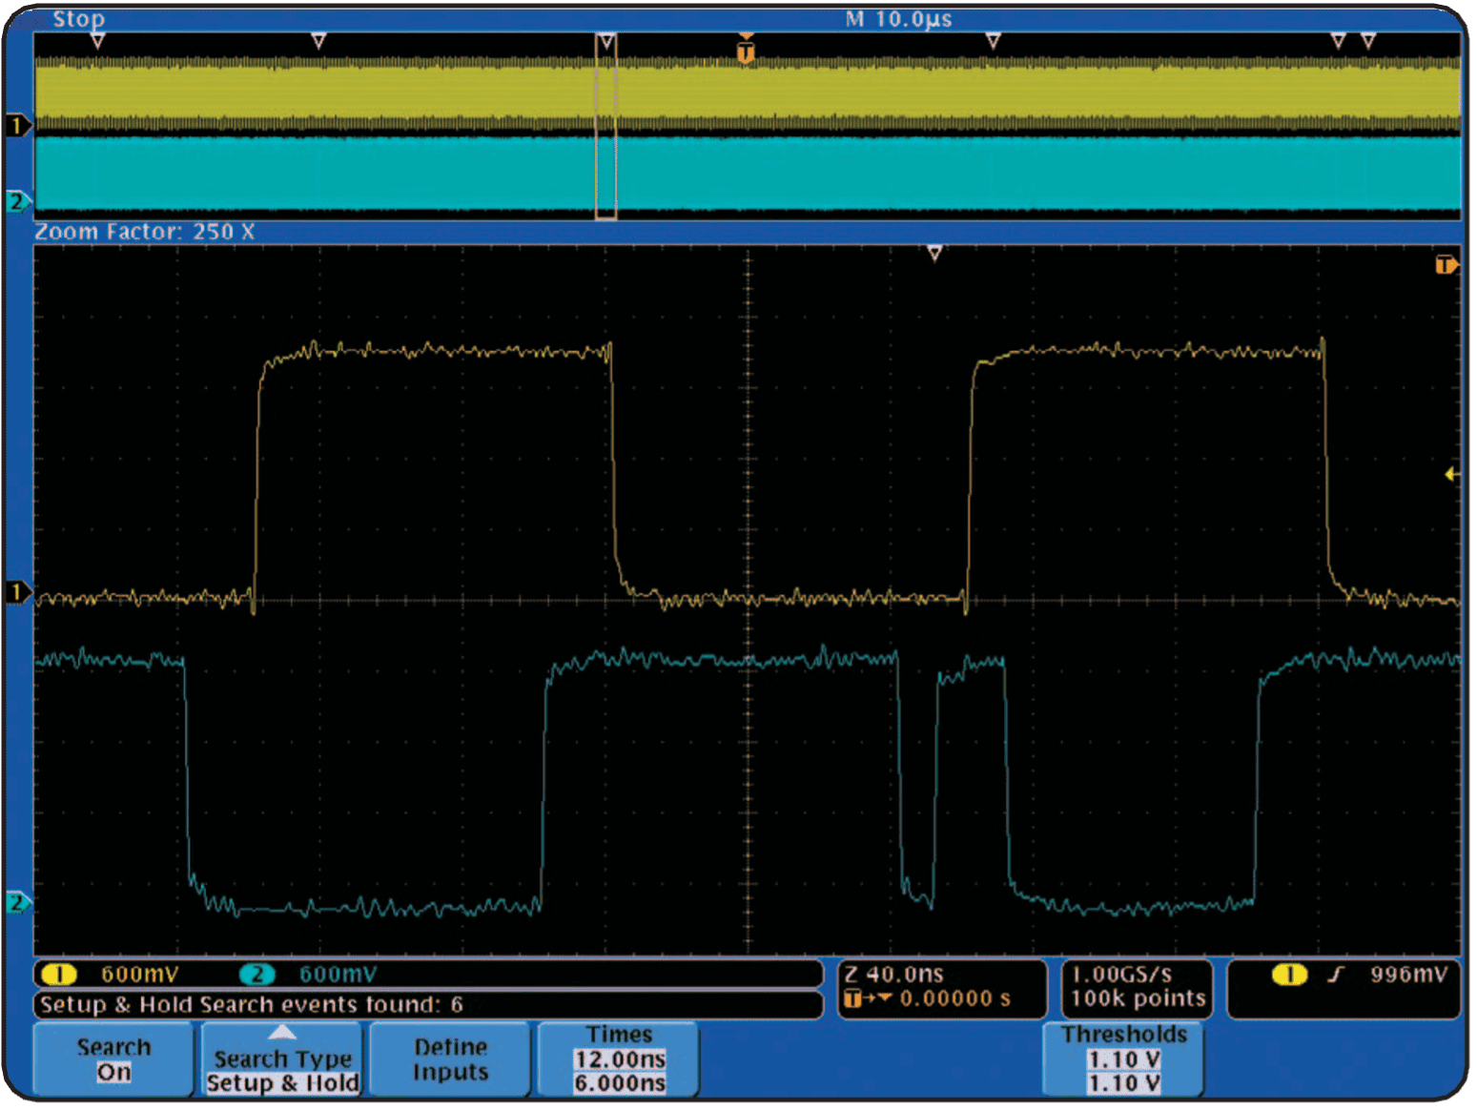
Task: Open Search Type Setup & Hold menu
Action: tap(282, 1059)
